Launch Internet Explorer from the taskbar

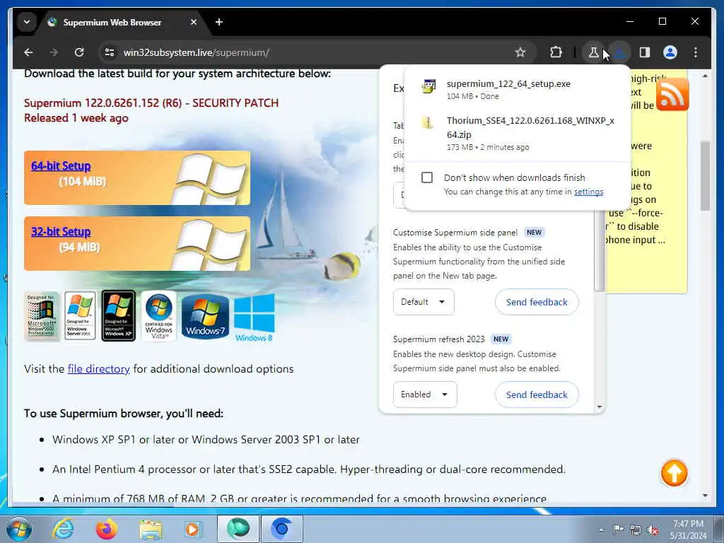[x=63, y=529]
